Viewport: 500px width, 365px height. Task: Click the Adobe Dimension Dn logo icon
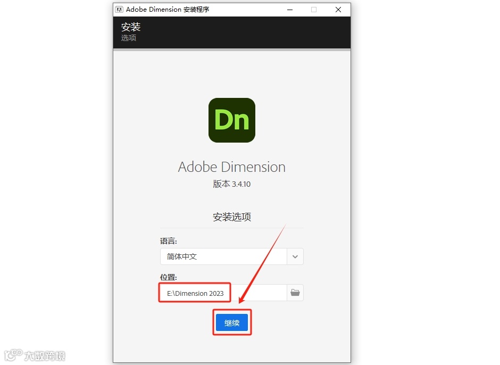click(x=232, y=120)
